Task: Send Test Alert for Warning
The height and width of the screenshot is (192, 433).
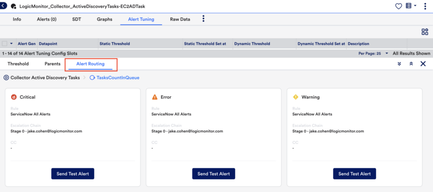Action: point(355,174)
